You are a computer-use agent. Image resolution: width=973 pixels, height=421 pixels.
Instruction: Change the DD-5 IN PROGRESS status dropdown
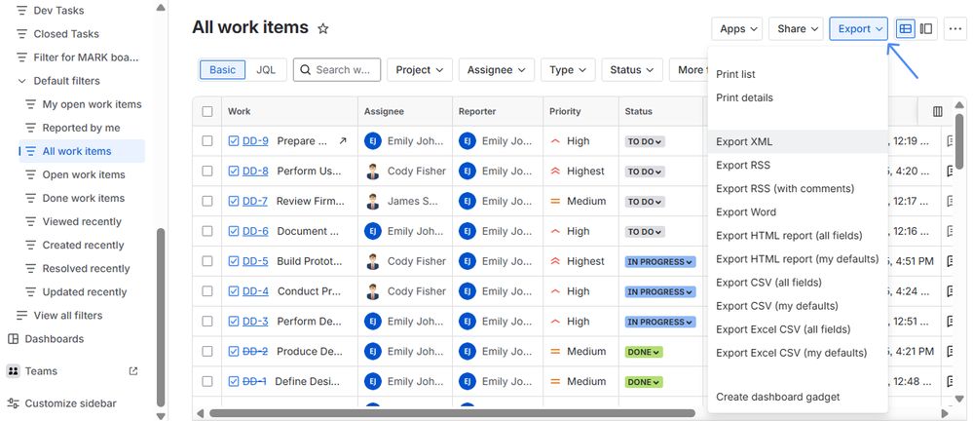click(x=660, y=262)
